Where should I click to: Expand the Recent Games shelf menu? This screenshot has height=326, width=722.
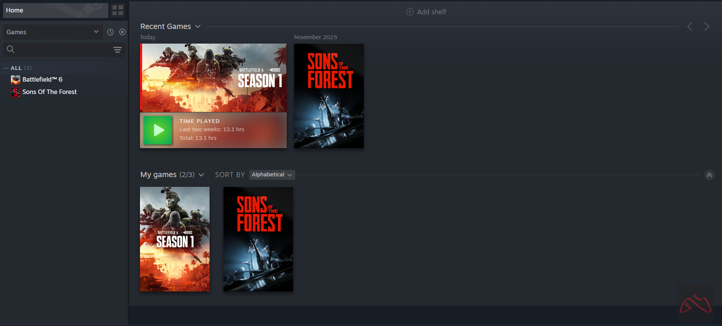tap(198, 26)
